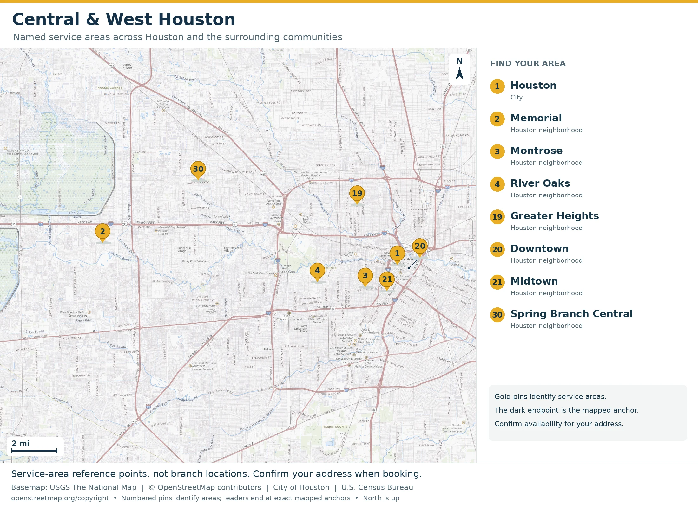Viewport: 698px width, 507px height.
Task: Select the Houston legend entry name
Action: coord(533,86)
